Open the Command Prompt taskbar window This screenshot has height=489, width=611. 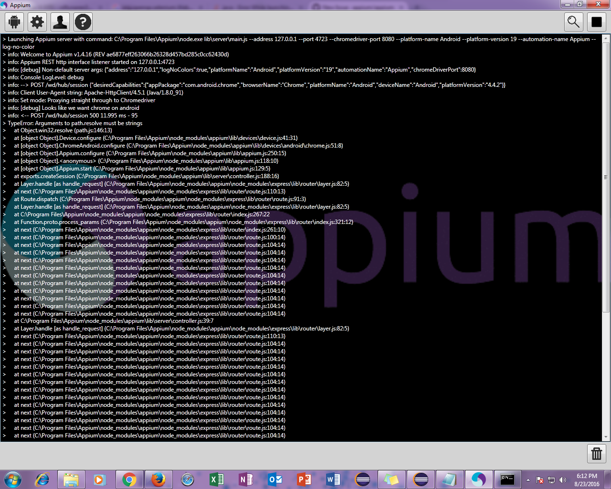click(507, 479)
